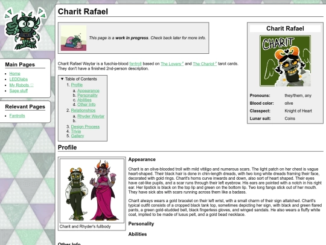Click the Appearance subsection heading
This screenshot has height=245, width=326.
point(142,159)
